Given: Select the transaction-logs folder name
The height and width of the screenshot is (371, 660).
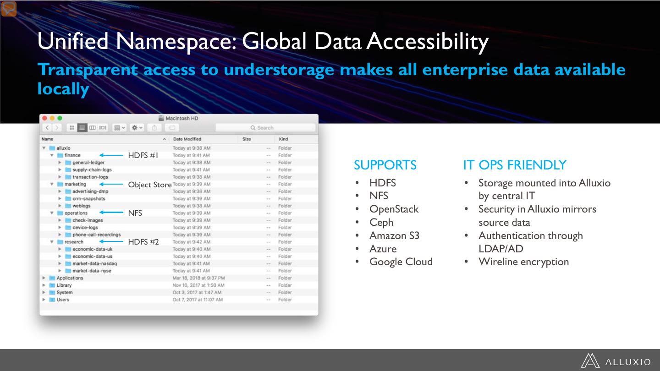Looking at the screenshot, I should click(x=90, y=177).
